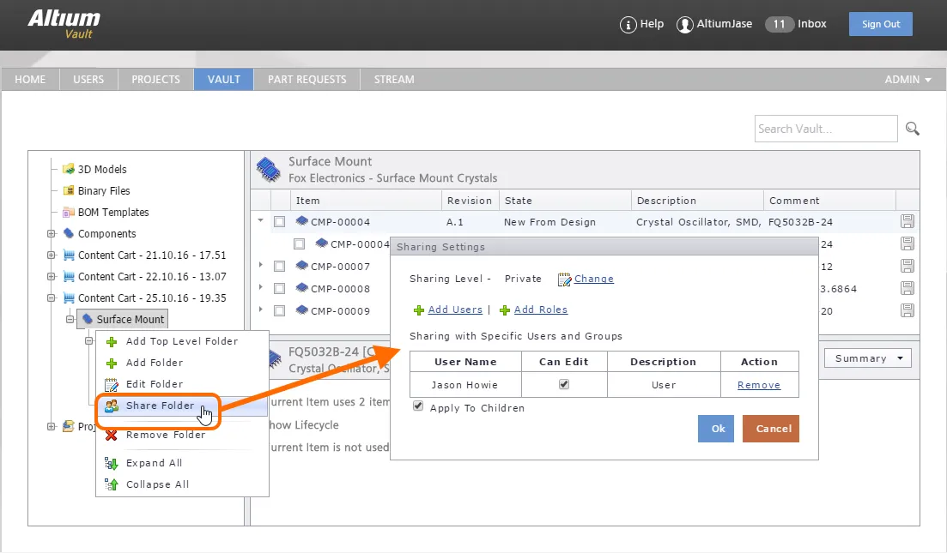Image resolution: width=947 pixels, height=553 pixels.
Task: Open the STREAM tab
Action: click(394, 80)
